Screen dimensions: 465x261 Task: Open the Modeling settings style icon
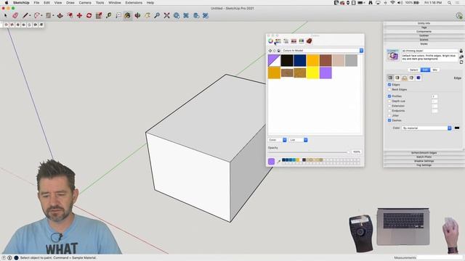(418, 78)
